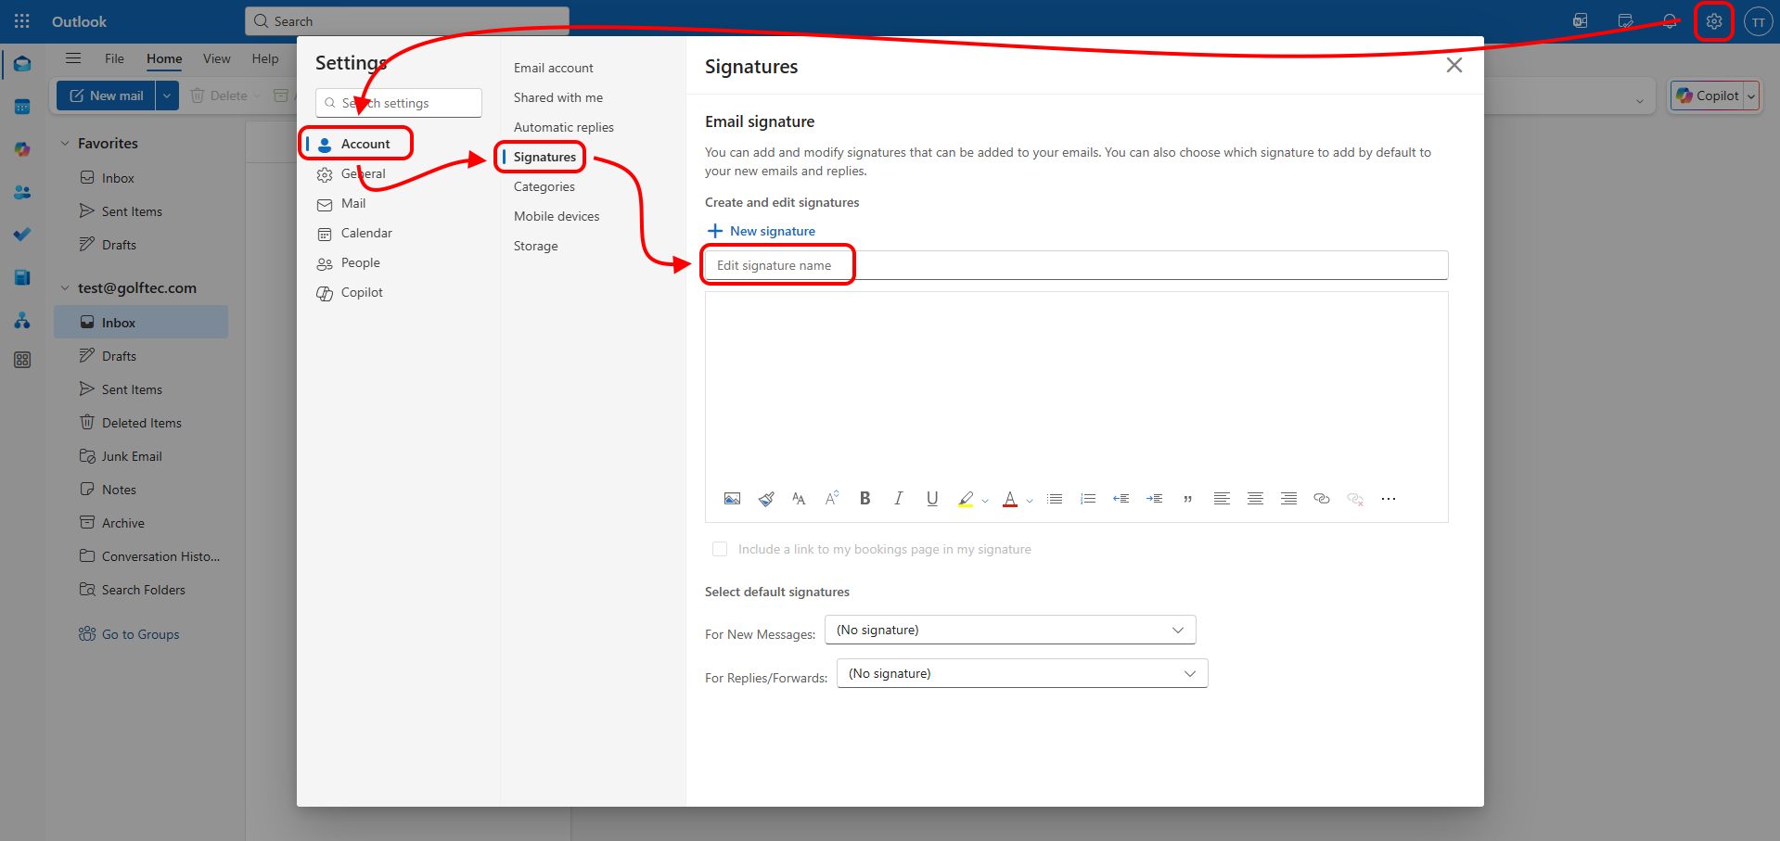1780x841 pixels.
Task: Select the format painter icon
Action: [x=765, y=499]
